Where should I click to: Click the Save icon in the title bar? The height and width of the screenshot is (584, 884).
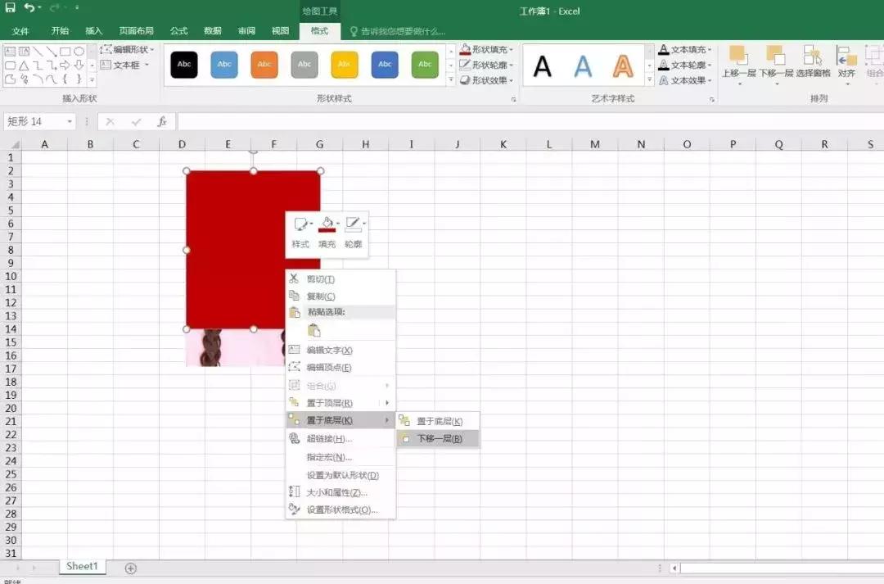pos(10,7)
